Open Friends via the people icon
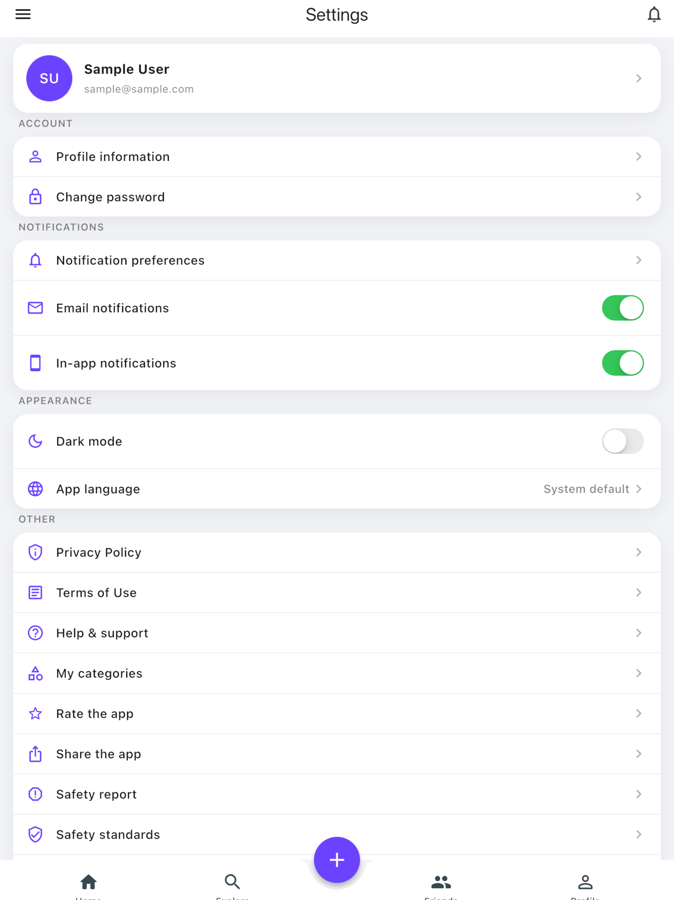 coord(441,882)
